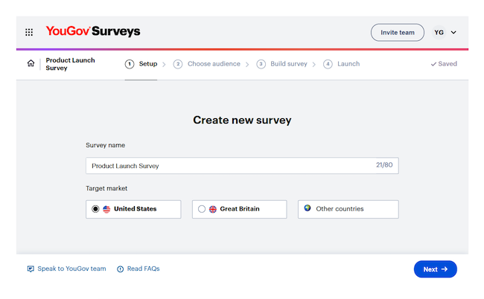Click the Great Britain flag icon
The height and width of the screenshot is (299, 484).
coord(213,209)
